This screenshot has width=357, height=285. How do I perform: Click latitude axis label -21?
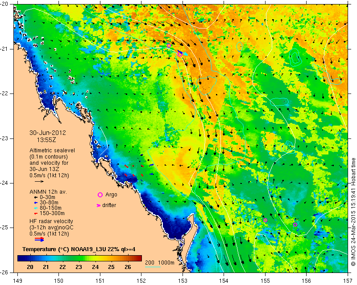pyautogui.click(x=5, y=49)
